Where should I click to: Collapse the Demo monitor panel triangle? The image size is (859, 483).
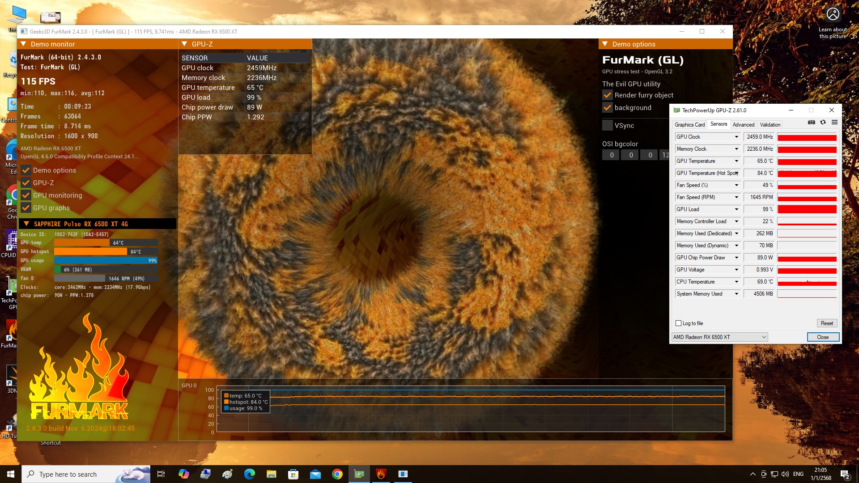point(24,44)
